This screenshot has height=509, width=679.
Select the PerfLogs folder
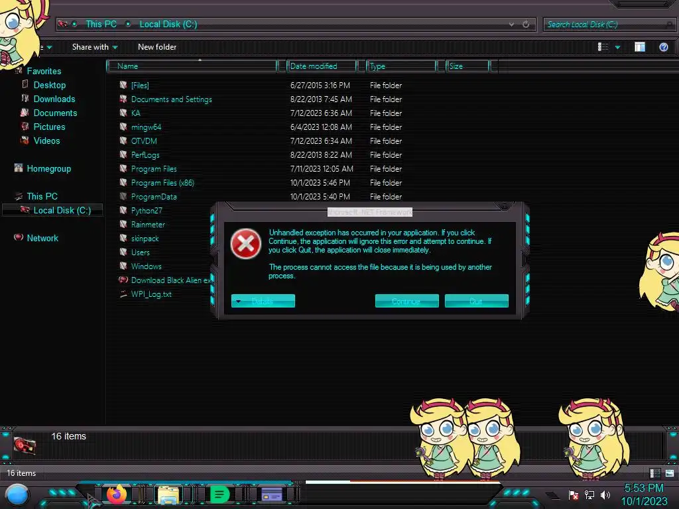click(x=145, y=154)
